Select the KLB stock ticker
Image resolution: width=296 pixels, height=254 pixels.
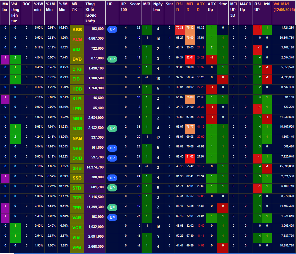[77, 99]
